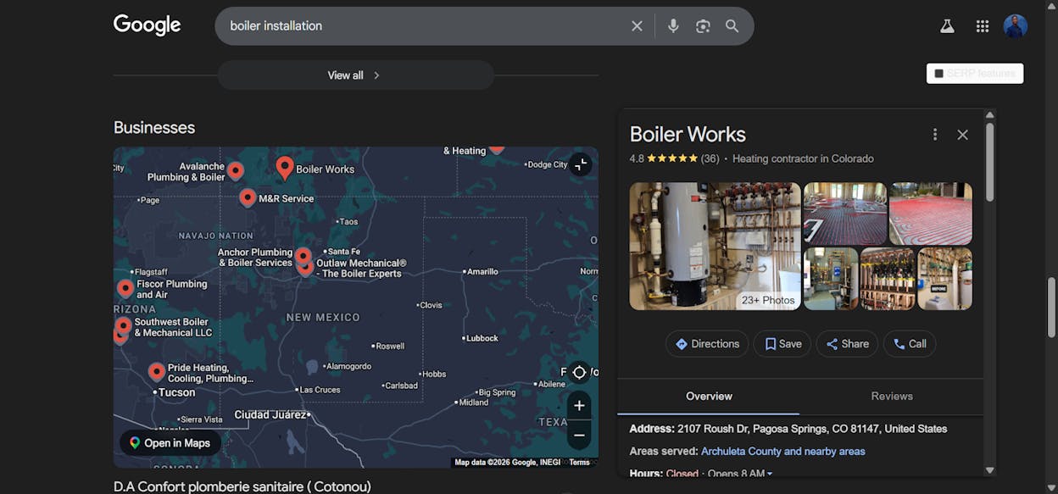Screen dimensions: 1058x494
Task: Open the red radiant floor mat photo
Action: click(x=931, y=214)
